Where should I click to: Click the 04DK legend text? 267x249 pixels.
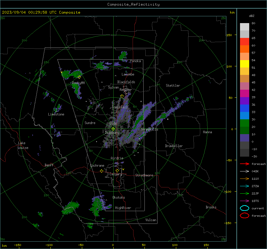[255, 171]
